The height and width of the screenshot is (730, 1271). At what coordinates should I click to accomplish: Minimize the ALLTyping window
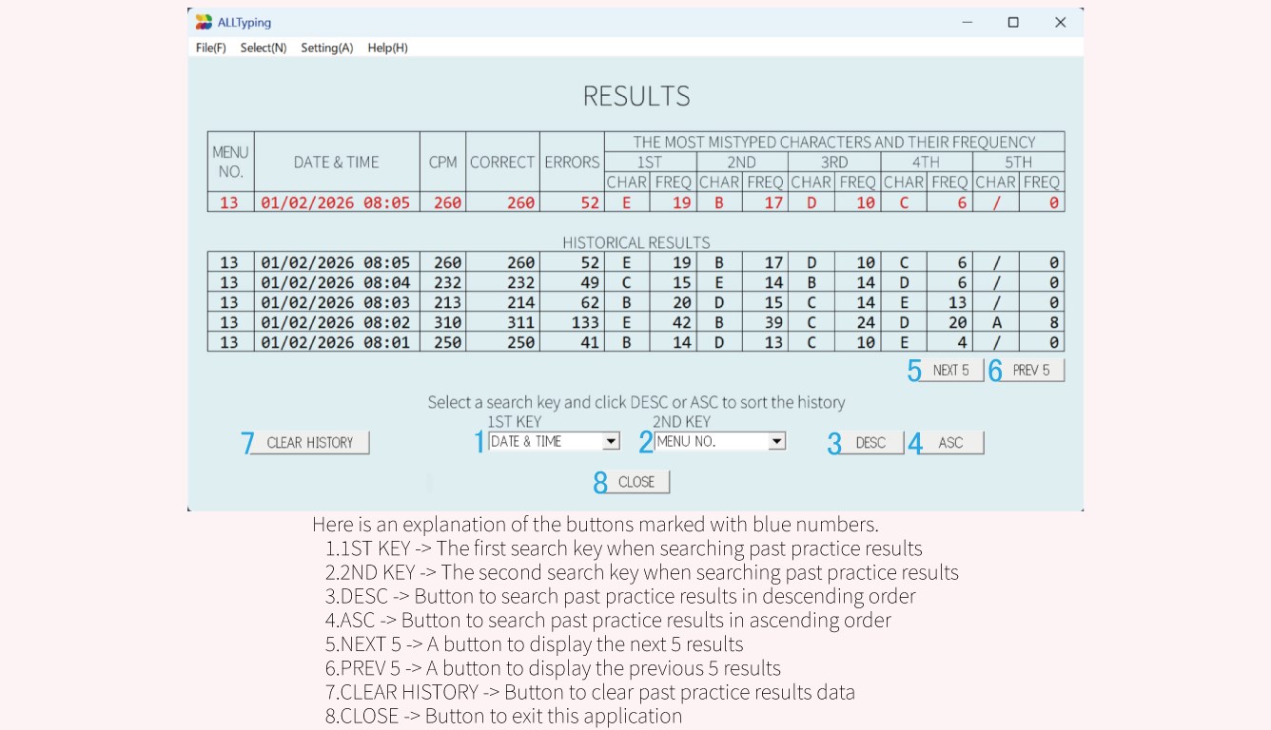coord(968,22)
